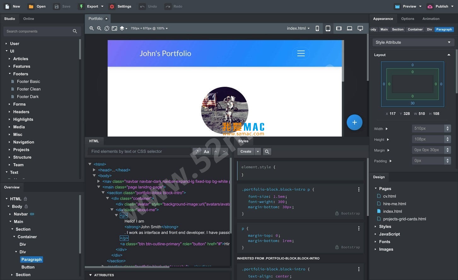The width and height of the screenshot is (458, 280).
Task: Click the Height value stepper
Action: tap(447, 139)
